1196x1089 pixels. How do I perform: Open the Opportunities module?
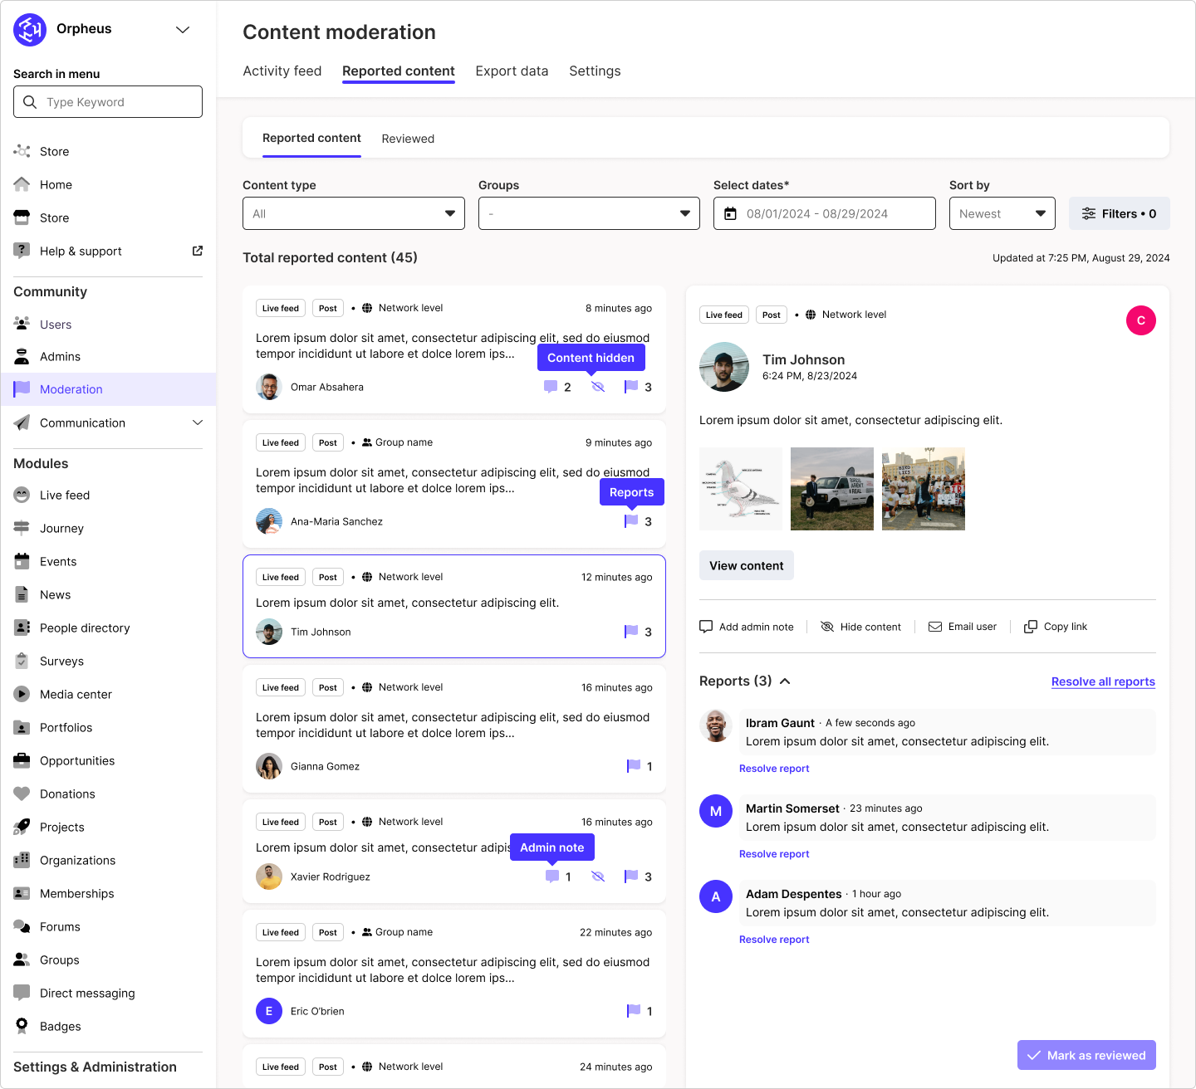tap(77, 761)
